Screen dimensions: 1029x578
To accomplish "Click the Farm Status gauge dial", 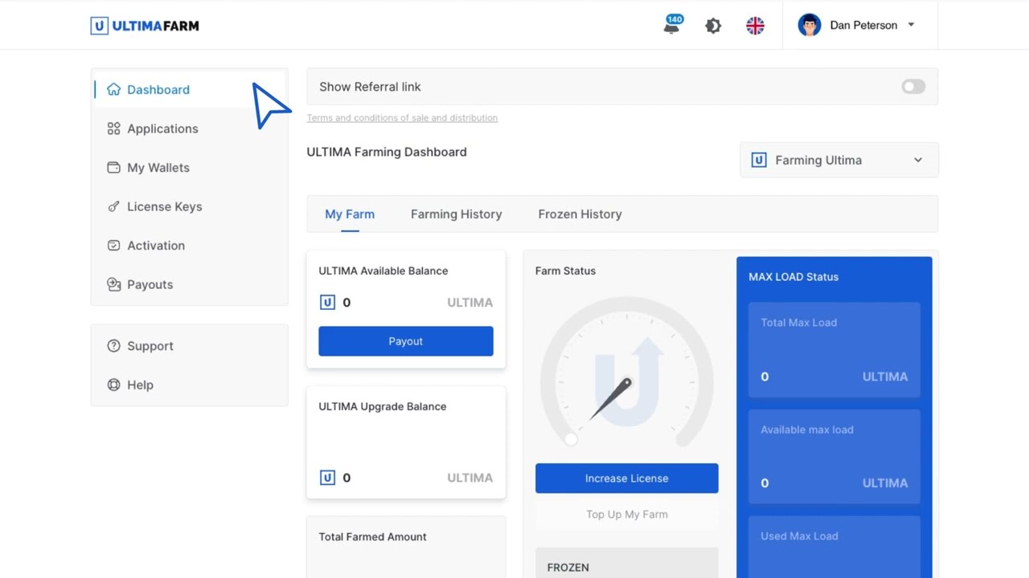I will (x=627, y=373).
